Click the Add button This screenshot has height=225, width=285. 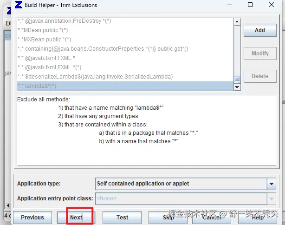pyautogui.click(x=260, y=30)
